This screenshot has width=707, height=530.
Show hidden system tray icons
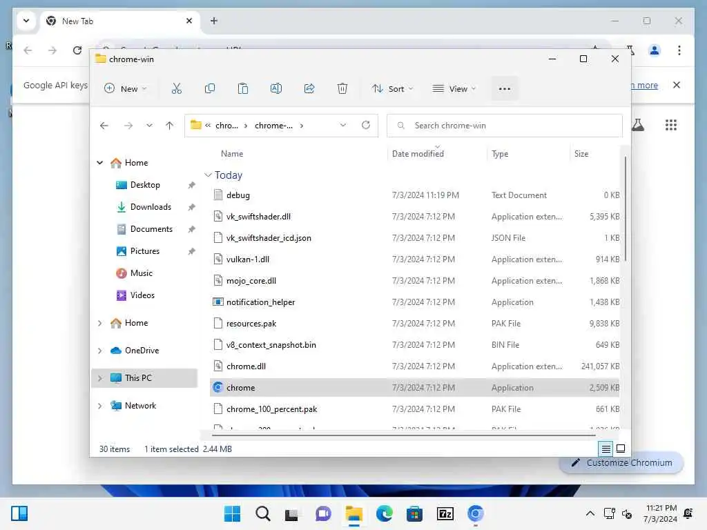590,513
